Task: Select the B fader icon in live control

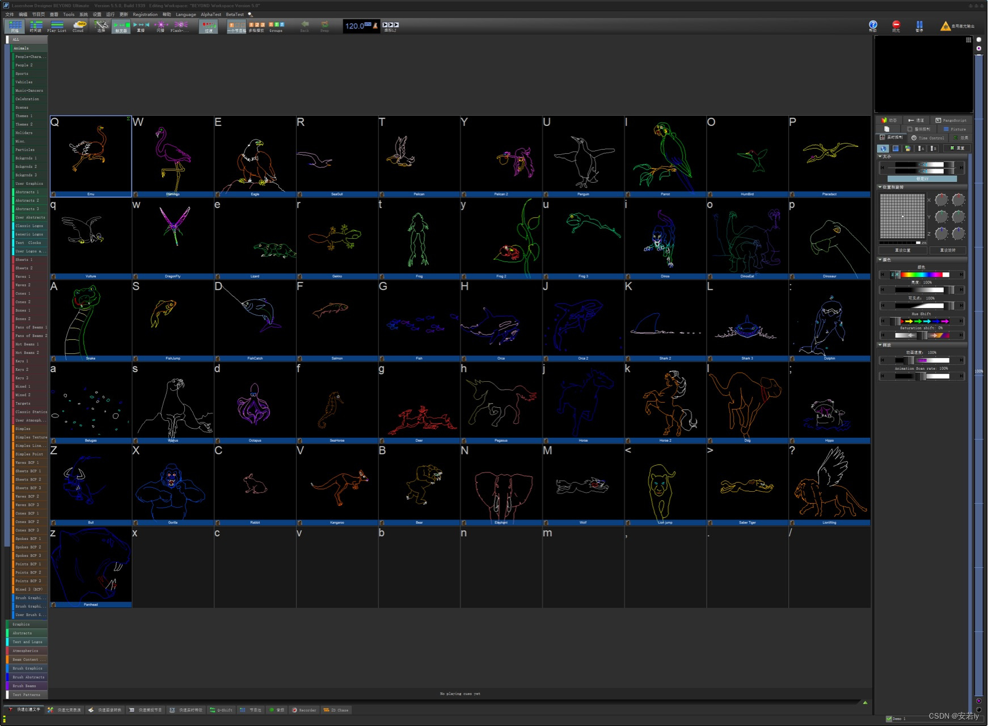Action: click(934, 148)
